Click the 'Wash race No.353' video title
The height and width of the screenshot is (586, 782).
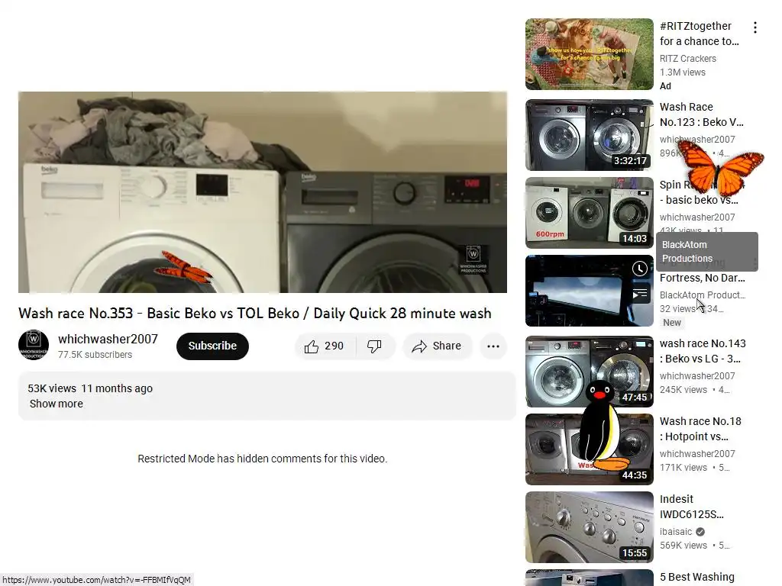[255, 314]
